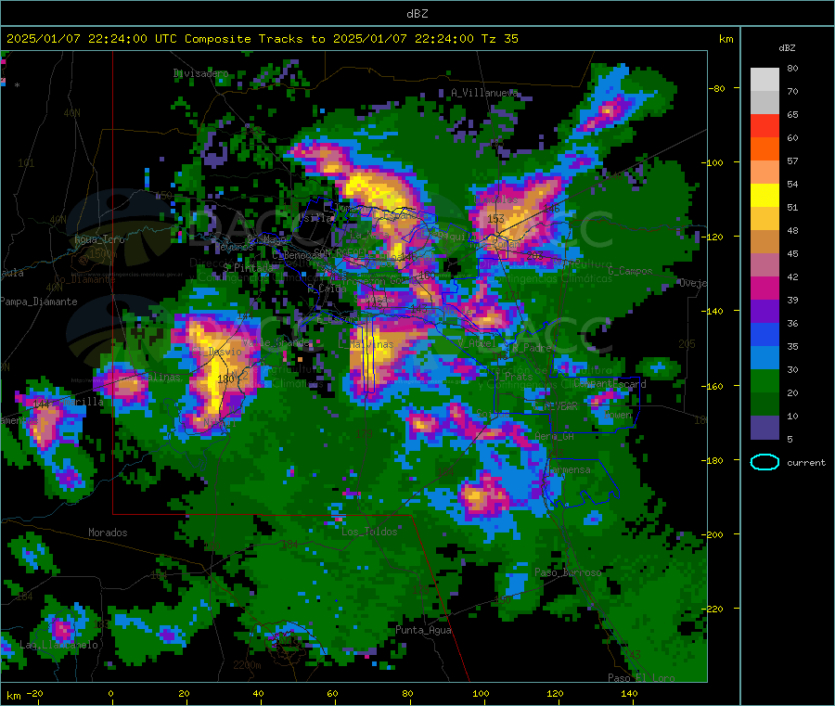835x706 pixels.
Task: Click the '-220' km vertical axis tick
Action: pyautogui.click(x=713, y=610)
